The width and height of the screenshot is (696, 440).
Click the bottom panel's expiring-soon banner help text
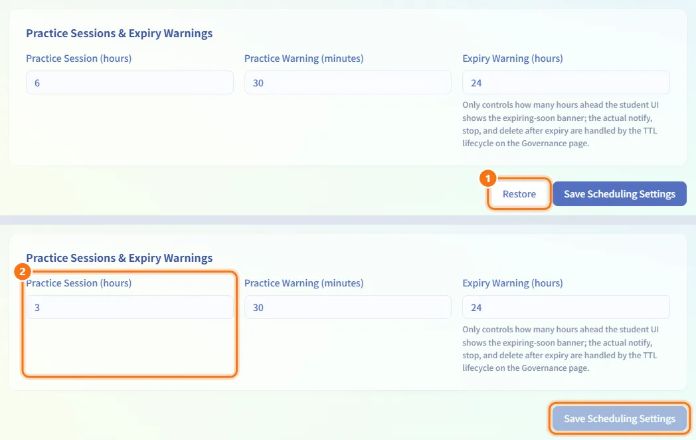561,348
